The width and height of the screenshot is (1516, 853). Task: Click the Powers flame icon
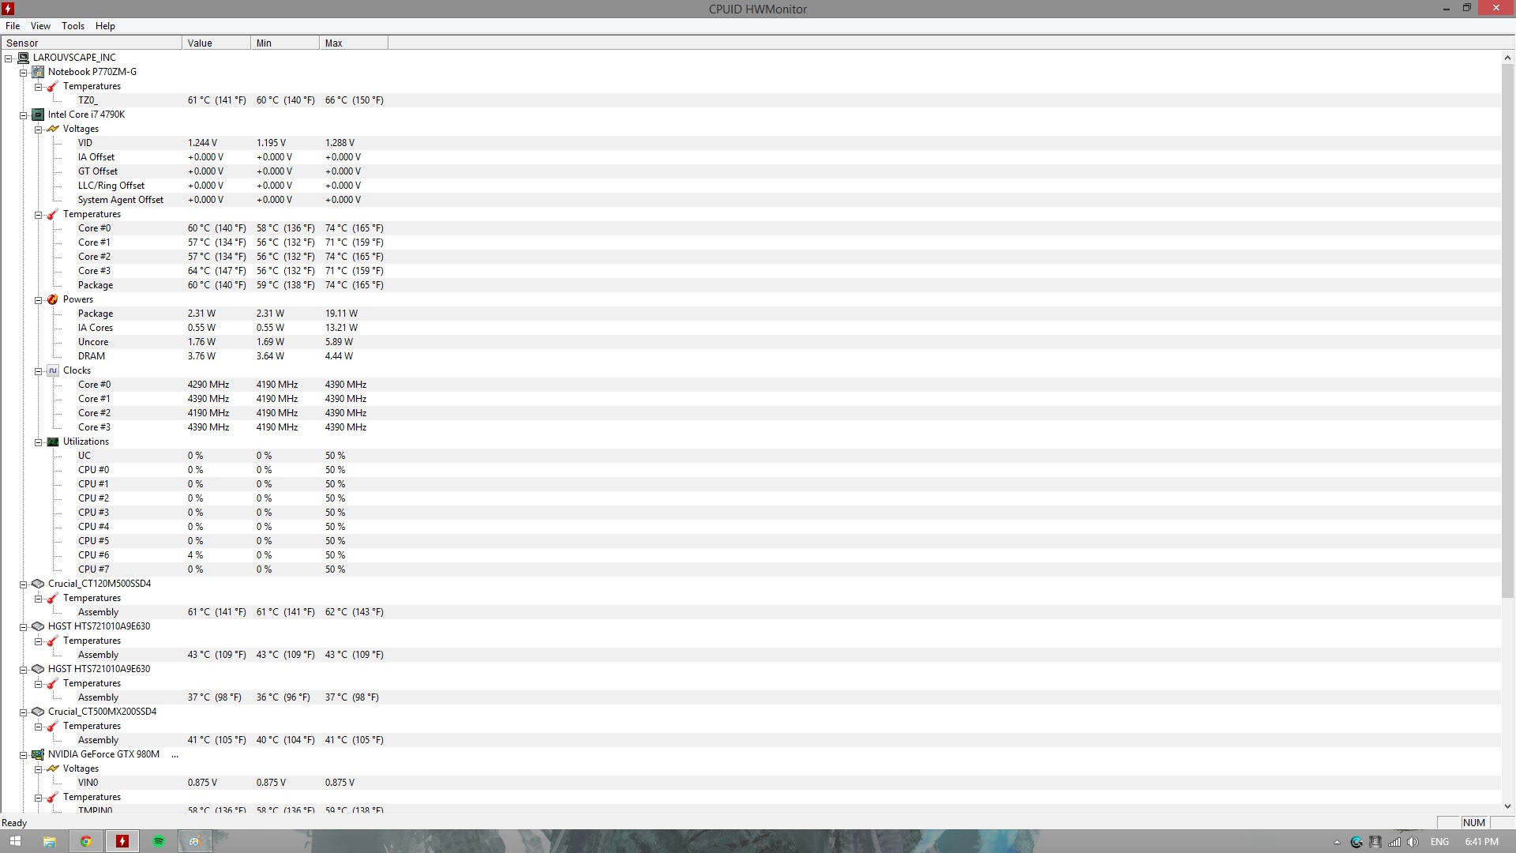pos(53,299)
